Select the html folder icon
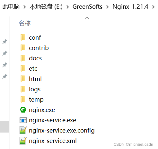This screenshot has width=158, height=149. pos(23,79)
